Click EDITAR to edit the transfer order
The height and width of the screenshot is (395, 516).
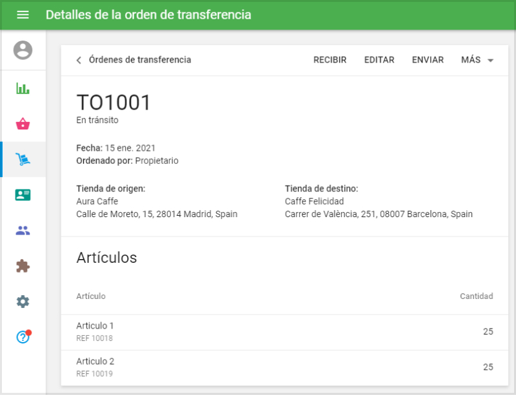[379, 60]
